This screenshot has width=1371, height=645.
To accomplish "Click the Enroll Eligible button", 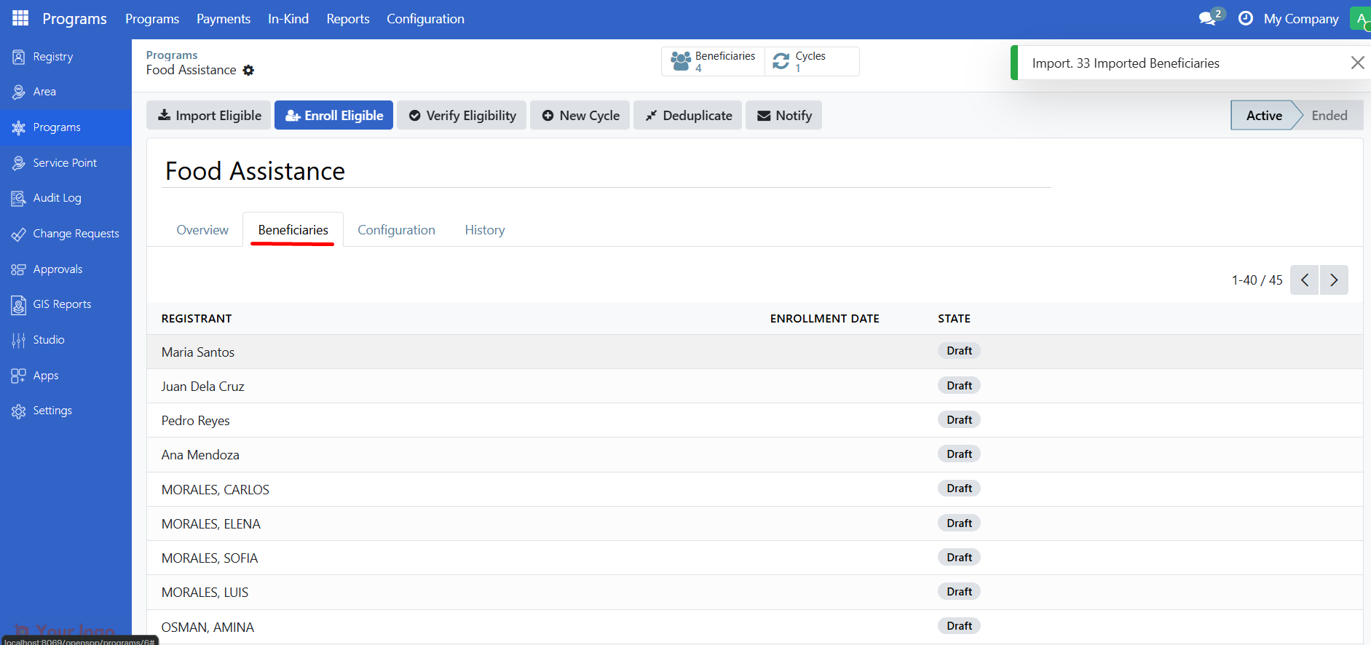I will click(333, 116).
